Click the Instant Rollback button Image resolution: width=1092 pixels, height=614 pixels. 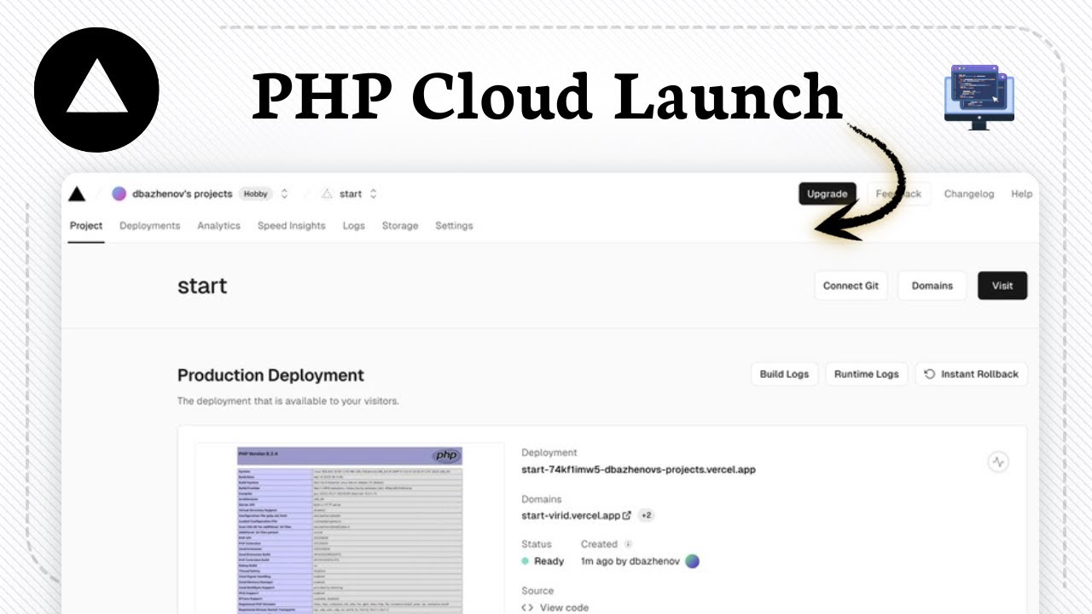pos(972,374)
